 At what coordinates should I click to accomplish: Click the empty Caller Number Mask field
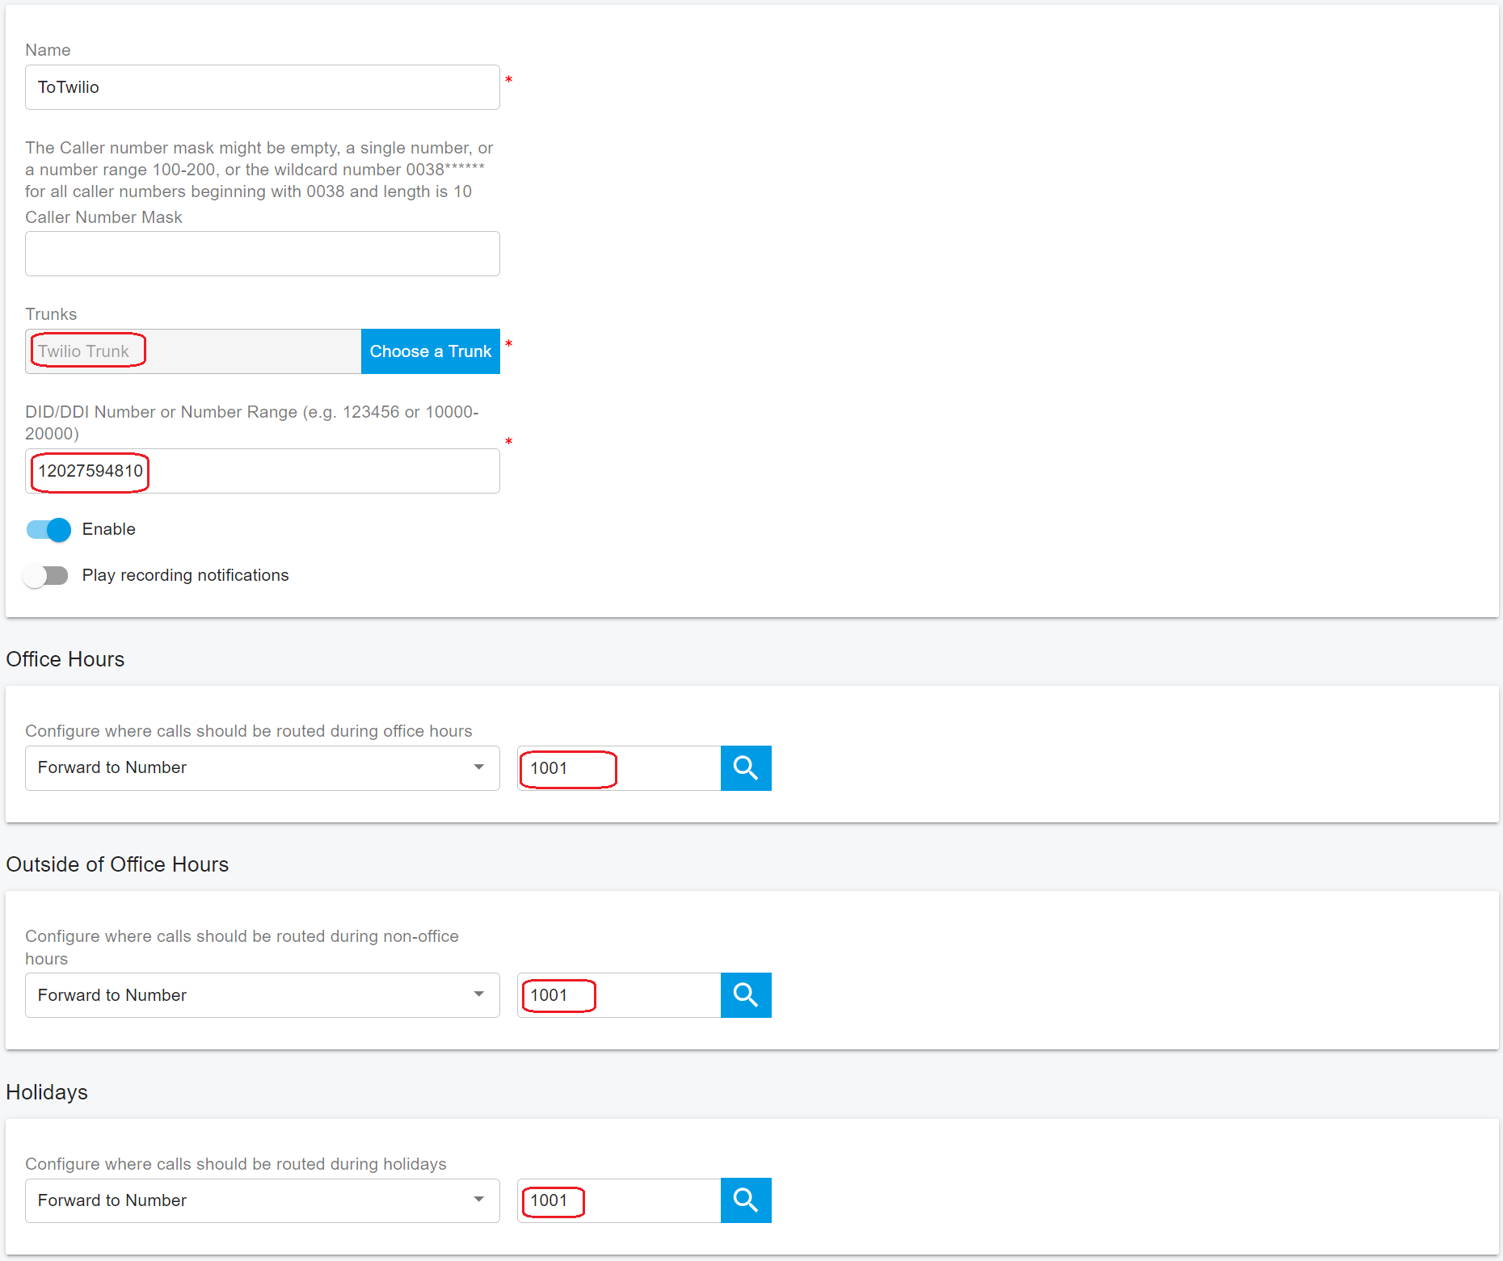[x=262, y=254]
